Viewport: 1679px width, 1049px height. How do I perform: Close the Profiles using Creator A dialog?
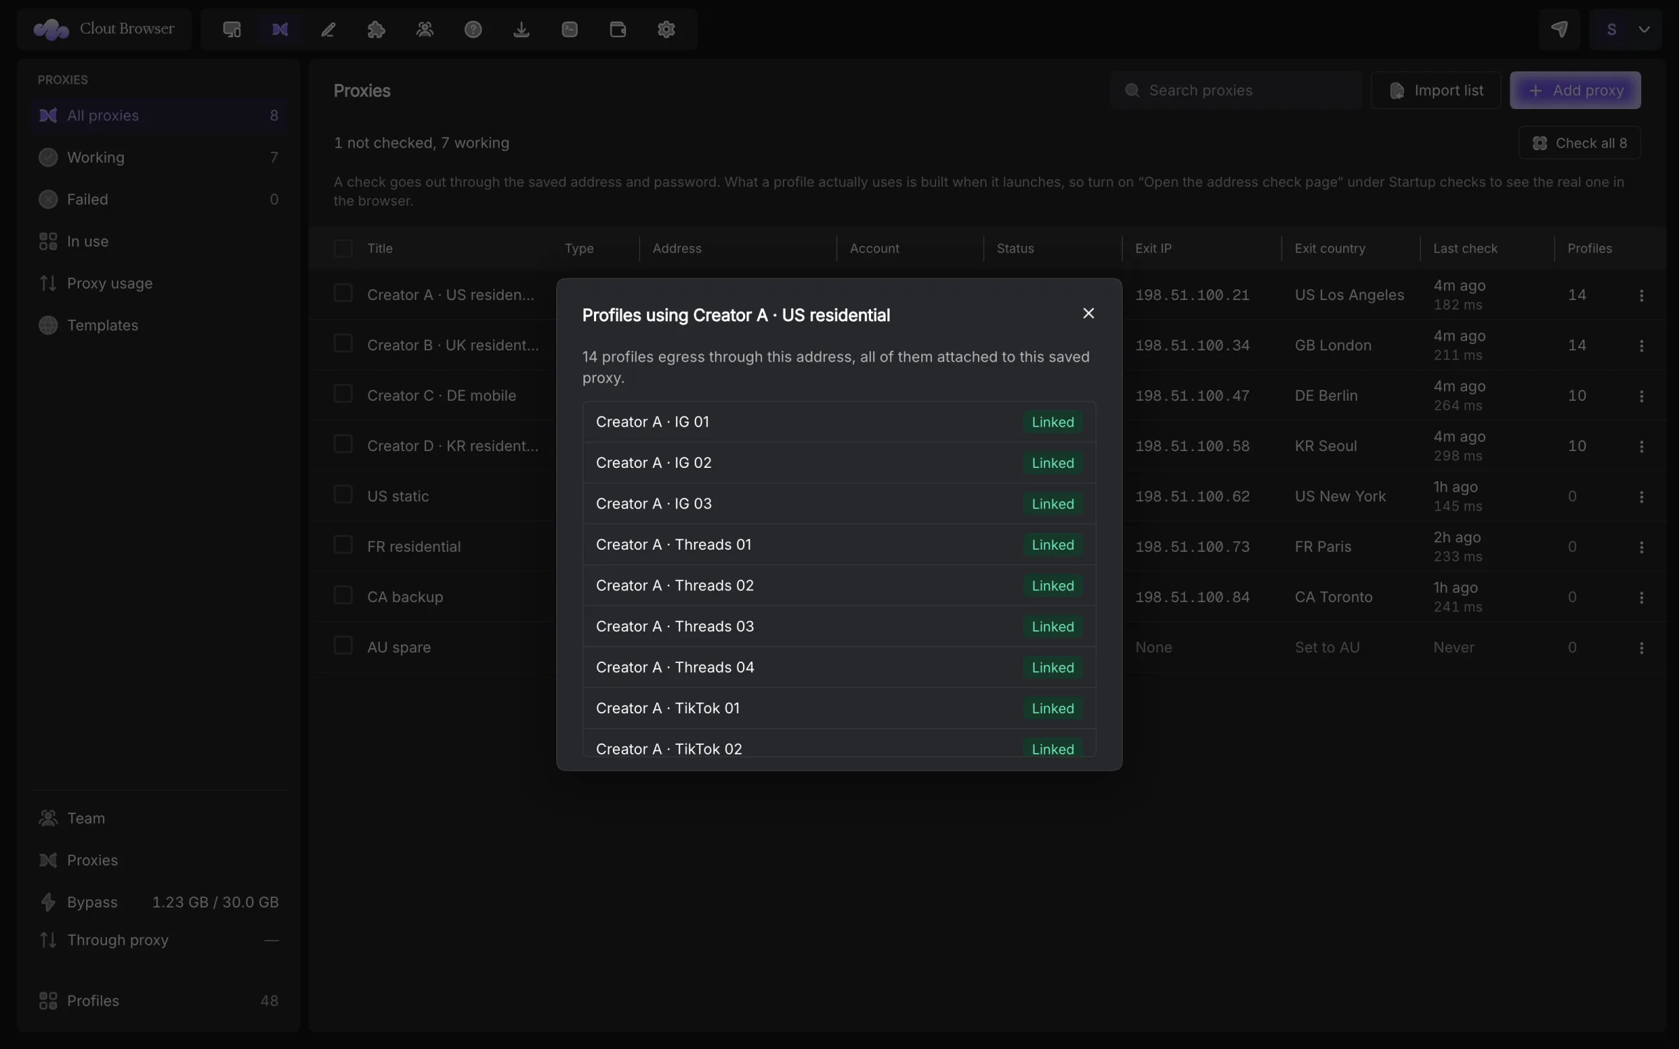[1088, 313]
